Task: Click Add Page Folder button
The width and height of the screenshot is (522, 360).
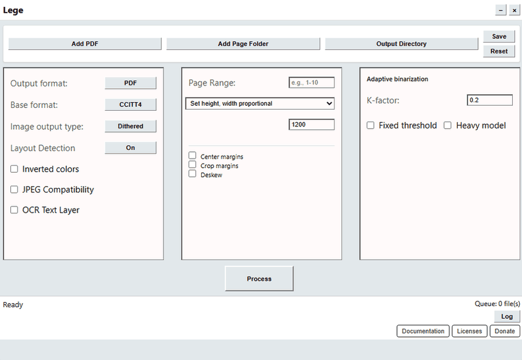Action: click(243, 44)
